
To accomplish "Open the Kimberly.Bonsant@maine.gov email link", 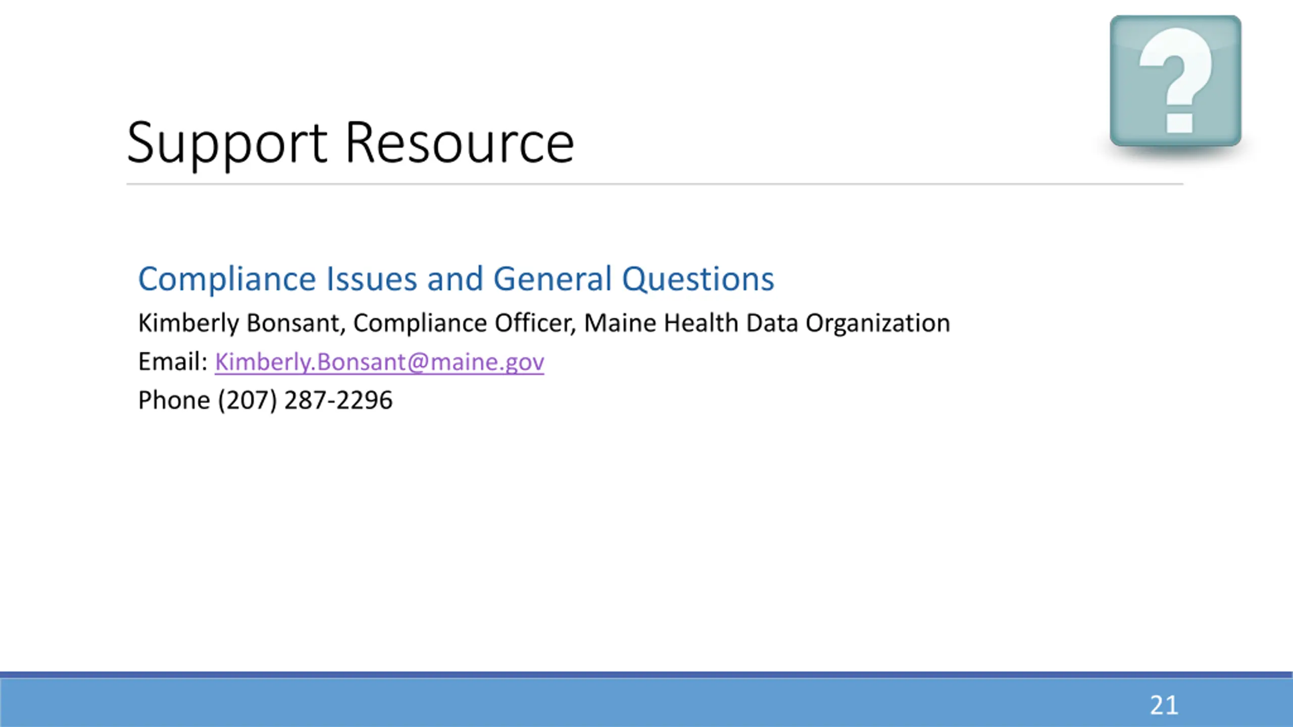I will coord(379,361).
